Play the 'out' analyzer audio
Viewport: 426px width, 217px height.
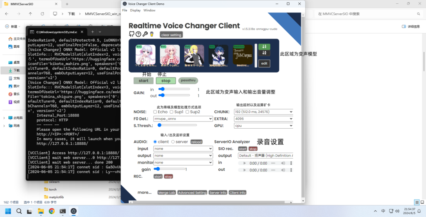(245, 170)
